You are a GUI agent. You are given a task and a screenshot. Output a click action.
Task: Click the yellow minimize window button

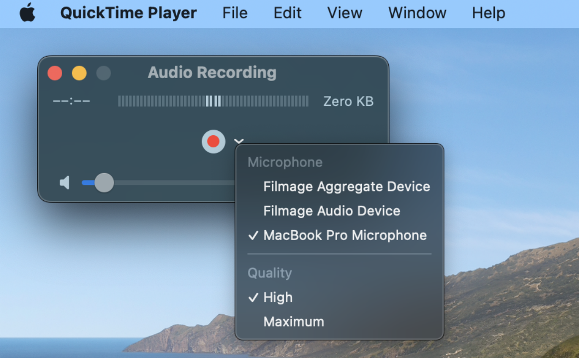pos(79,73)
